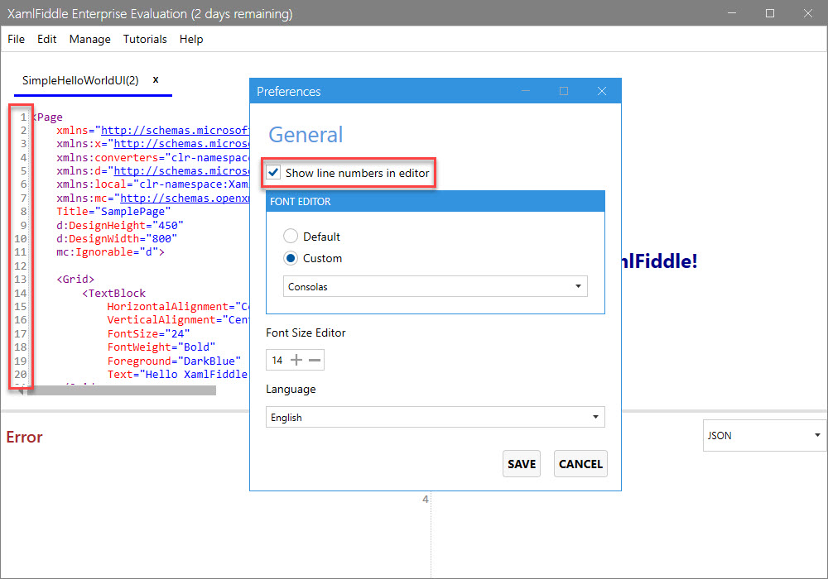
Task: Click the <Grid> tag in editor
Action: (75, 279)
